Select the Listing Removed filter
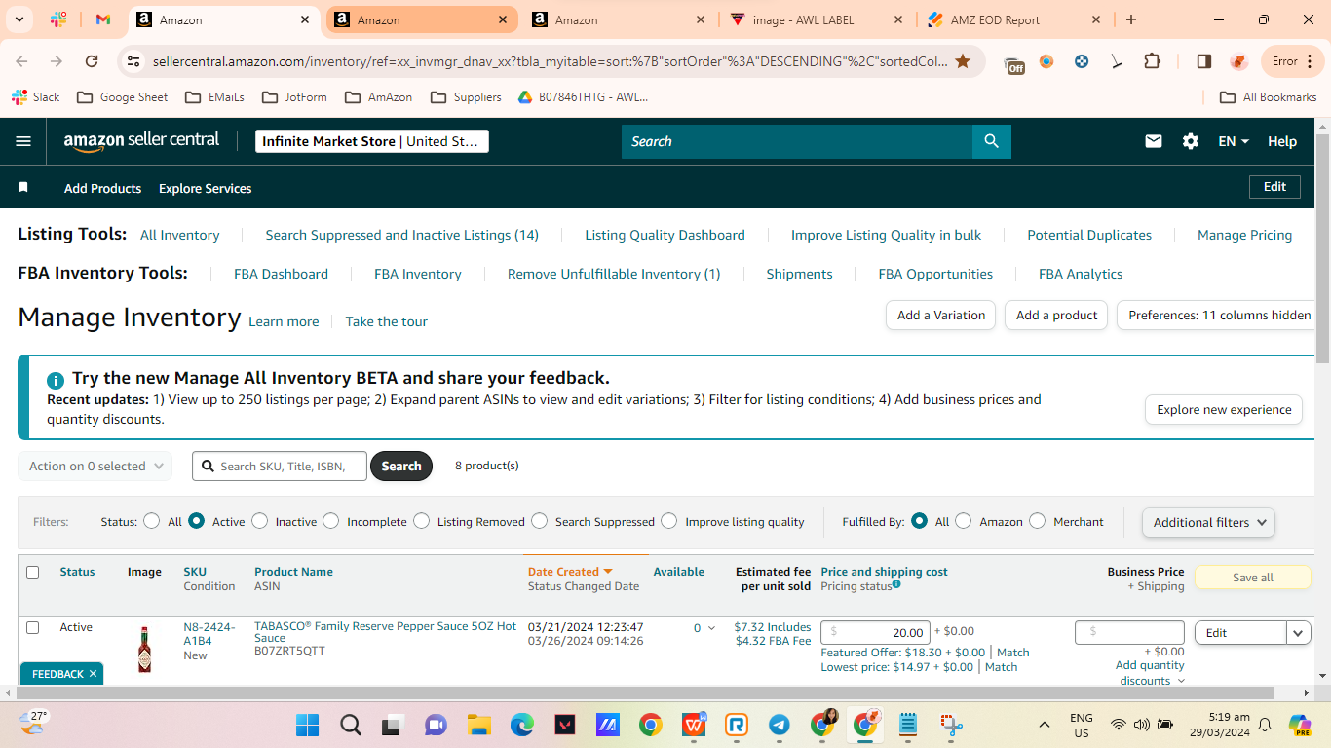Image resolution: width=1331 pixels, height=748 pixels. click(421, 521)
